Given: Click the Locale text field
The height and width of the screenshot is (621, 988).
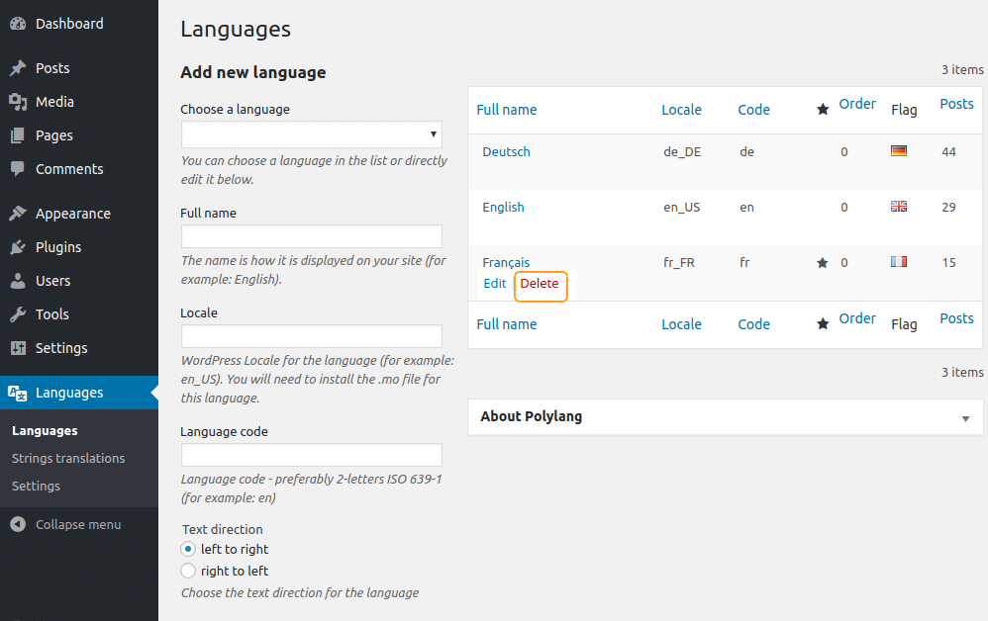Looking at the screenshot, I should click(x=312, y=336).
